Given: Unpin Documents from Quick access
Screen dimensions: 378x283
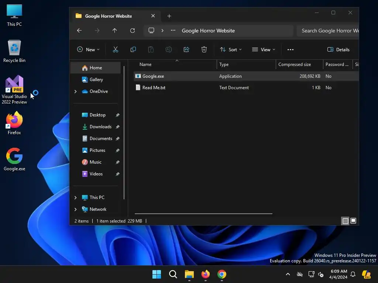Looking at the screenshot, I should [118, 139].
